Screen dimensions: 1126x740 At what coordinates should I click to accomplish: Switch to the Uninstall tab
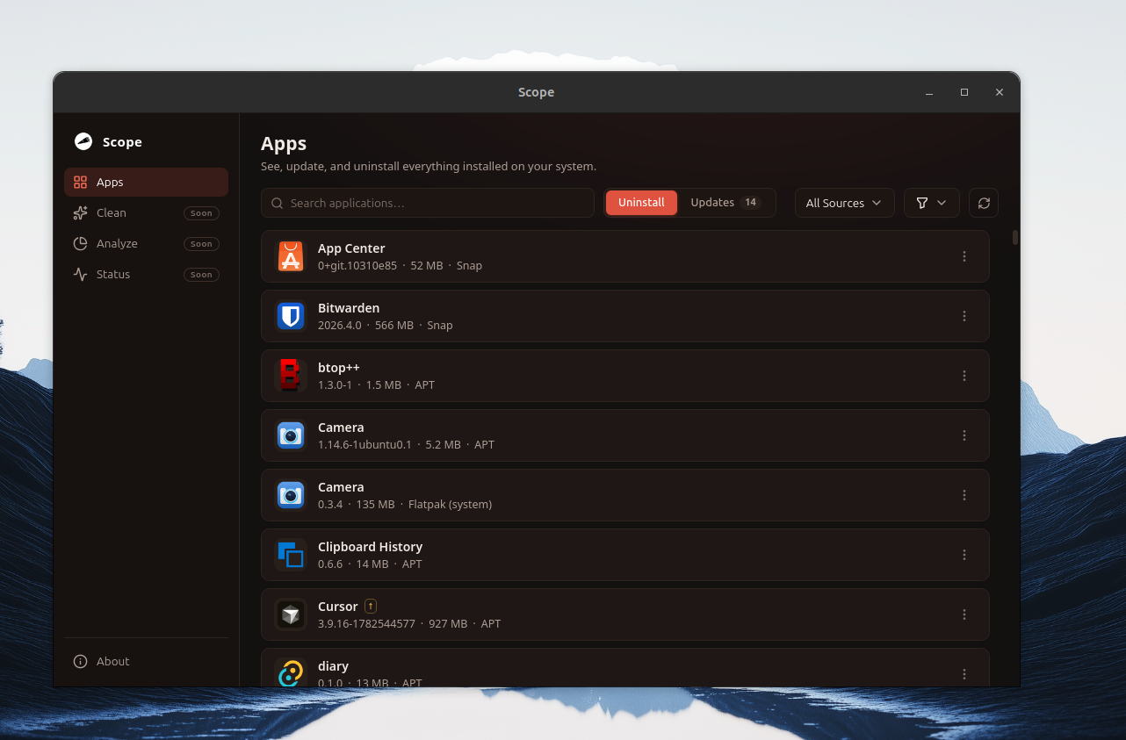[641, 203]
